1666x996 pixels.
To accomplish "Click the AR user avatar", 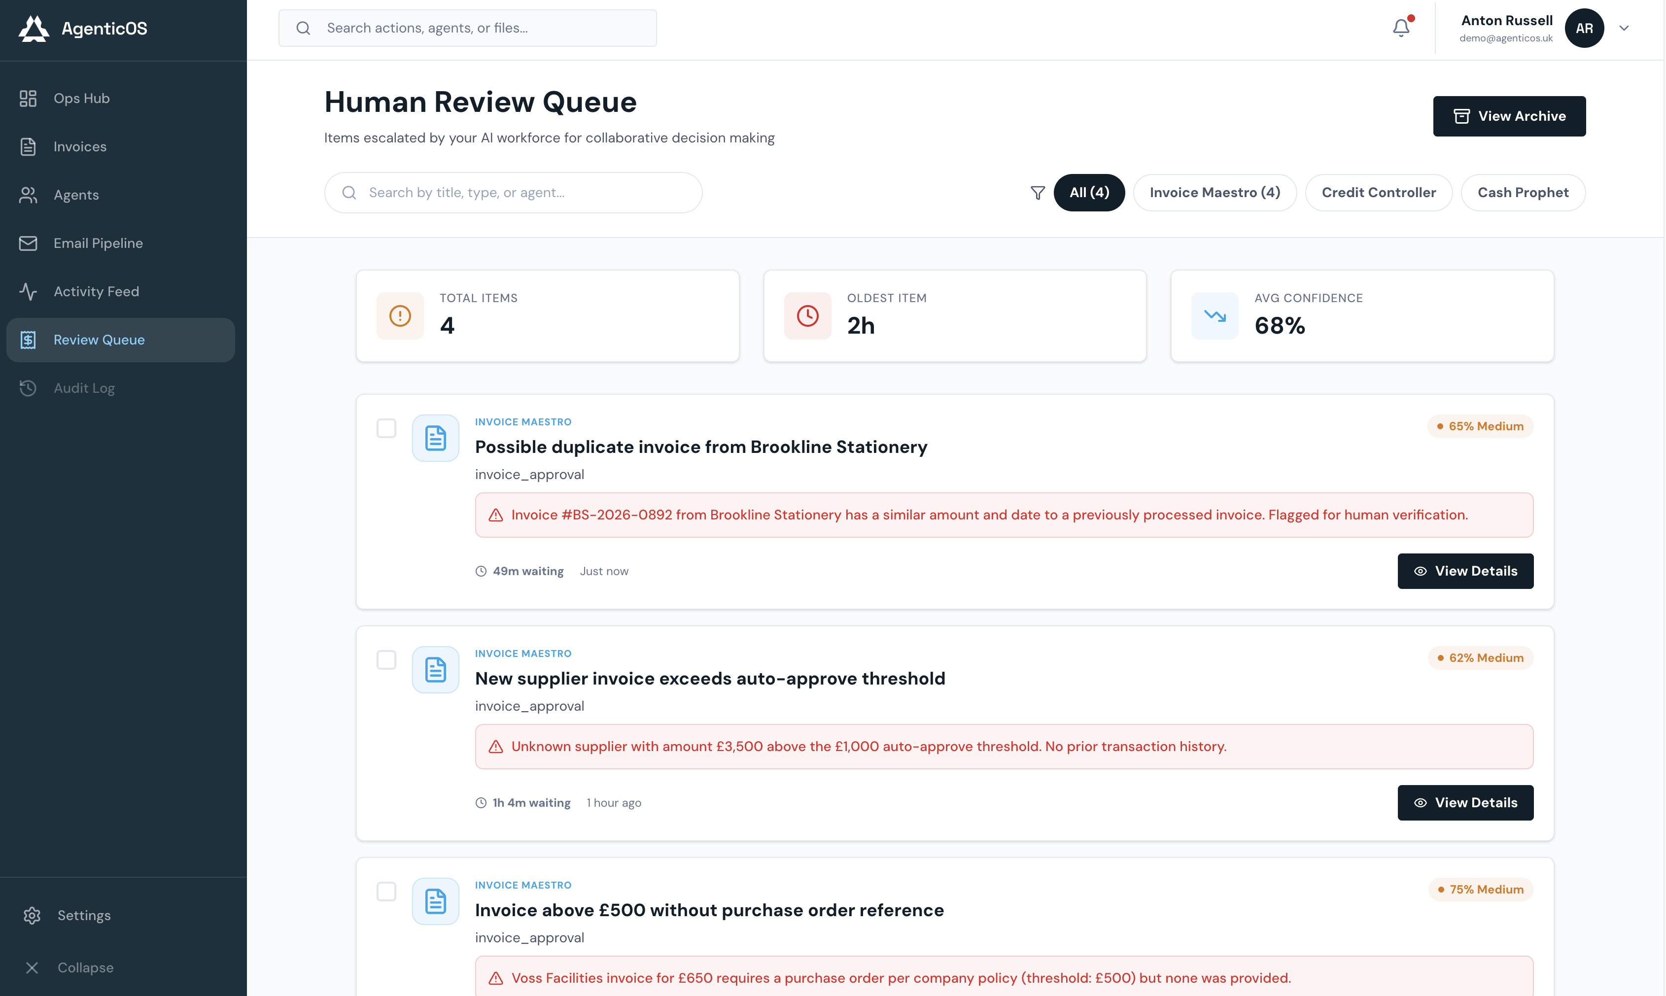I will coord(1584,28).
